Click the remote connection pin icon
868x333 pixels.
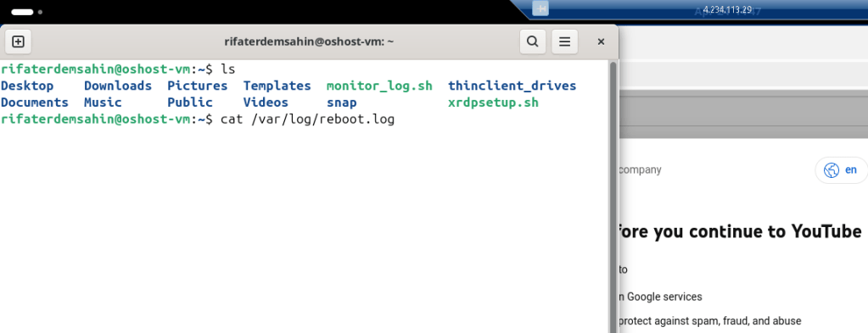pyautogui.click(x=540, y=8)
